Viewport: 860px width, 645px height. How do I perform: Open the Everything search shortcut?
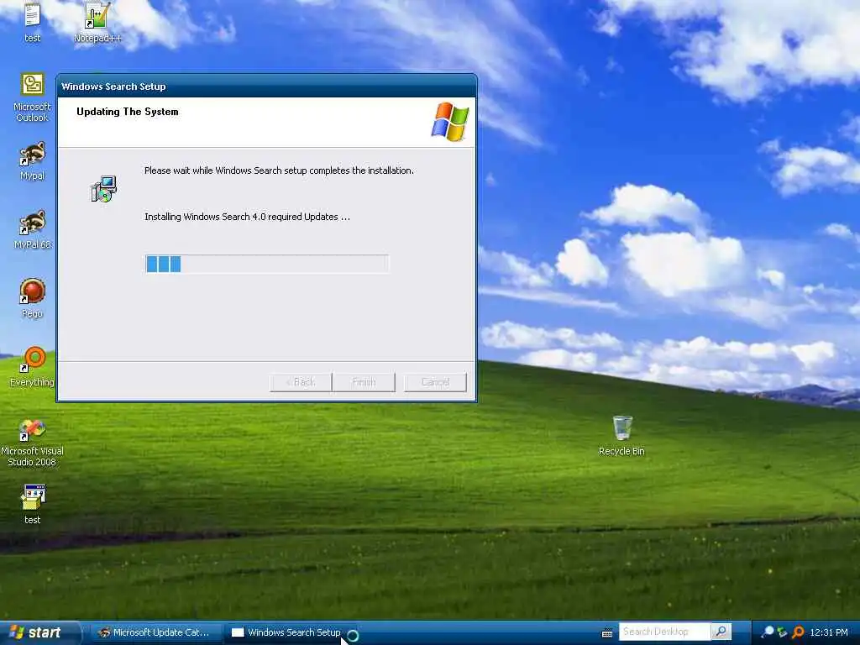click(x=33, y=367)
